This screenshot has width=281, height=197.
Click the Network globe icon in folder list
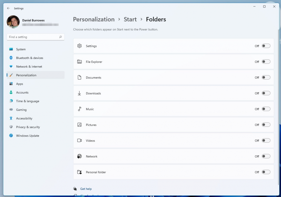(x=79, y=156)
